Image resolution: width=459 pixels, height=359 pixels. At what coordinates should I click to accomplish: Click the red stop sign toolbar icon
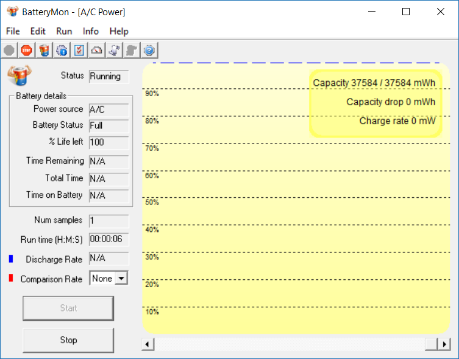[x=26, y=51]
